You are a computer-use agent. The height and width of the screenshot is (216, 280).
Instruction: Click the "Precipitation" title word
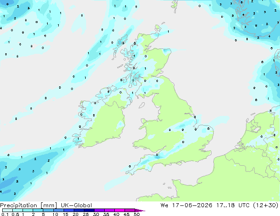pos(19,205)
